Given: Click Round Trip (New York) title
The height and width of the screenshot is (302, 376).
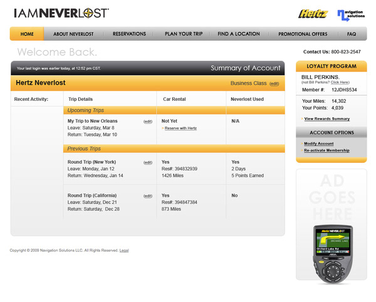Looking at the screenshot, I should [91, 162].
